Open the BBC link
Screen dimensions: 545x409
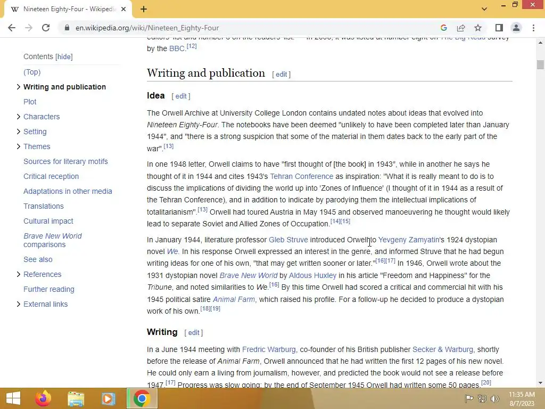[177, 48]
